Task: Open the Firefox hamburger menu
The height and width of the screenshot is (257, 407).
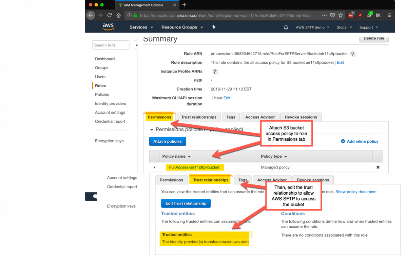Action: click(389, 15)
